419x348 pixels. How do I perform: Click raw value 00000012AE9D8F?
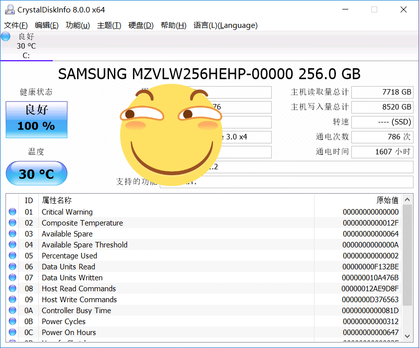point(370,289)
